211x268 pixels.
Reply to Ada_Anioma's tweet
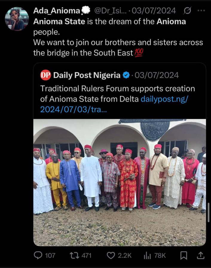click(38, 255)
